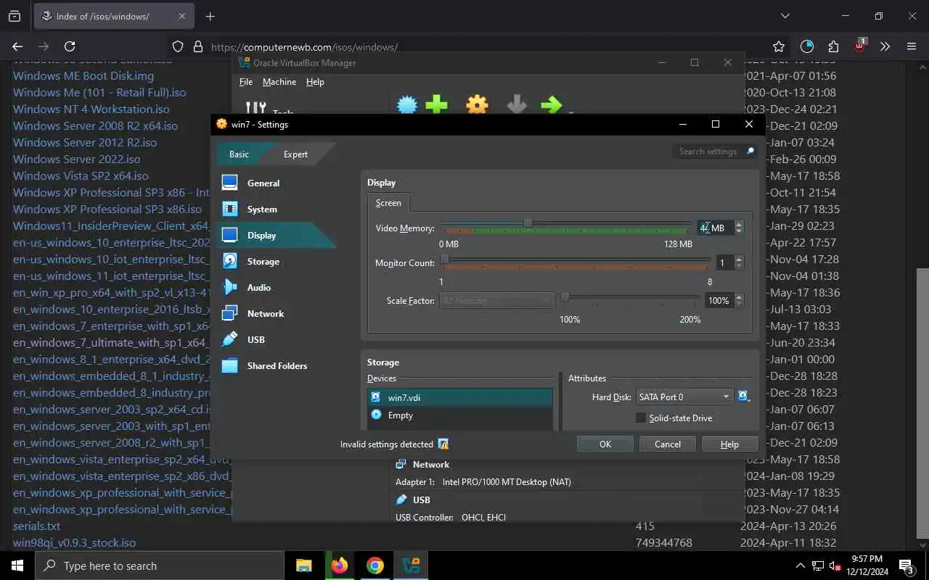Viewport: 929px width, 580px height.
Task: Click the Video Memory slider handle
Action: tap(528, 223)
